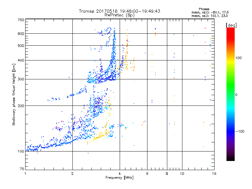Click the colorbar '100' degree label
Image resolution: width=252 pixels, height=189 pixels.
pyautogui.click(x=238, y=58)
